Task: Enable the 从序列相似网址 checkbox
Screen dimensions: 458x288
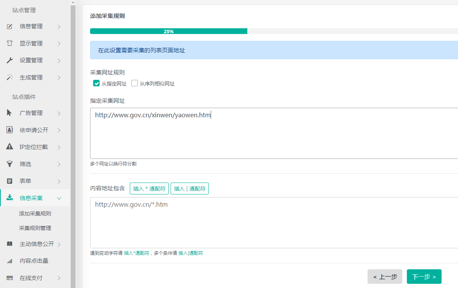Action: 134,83
